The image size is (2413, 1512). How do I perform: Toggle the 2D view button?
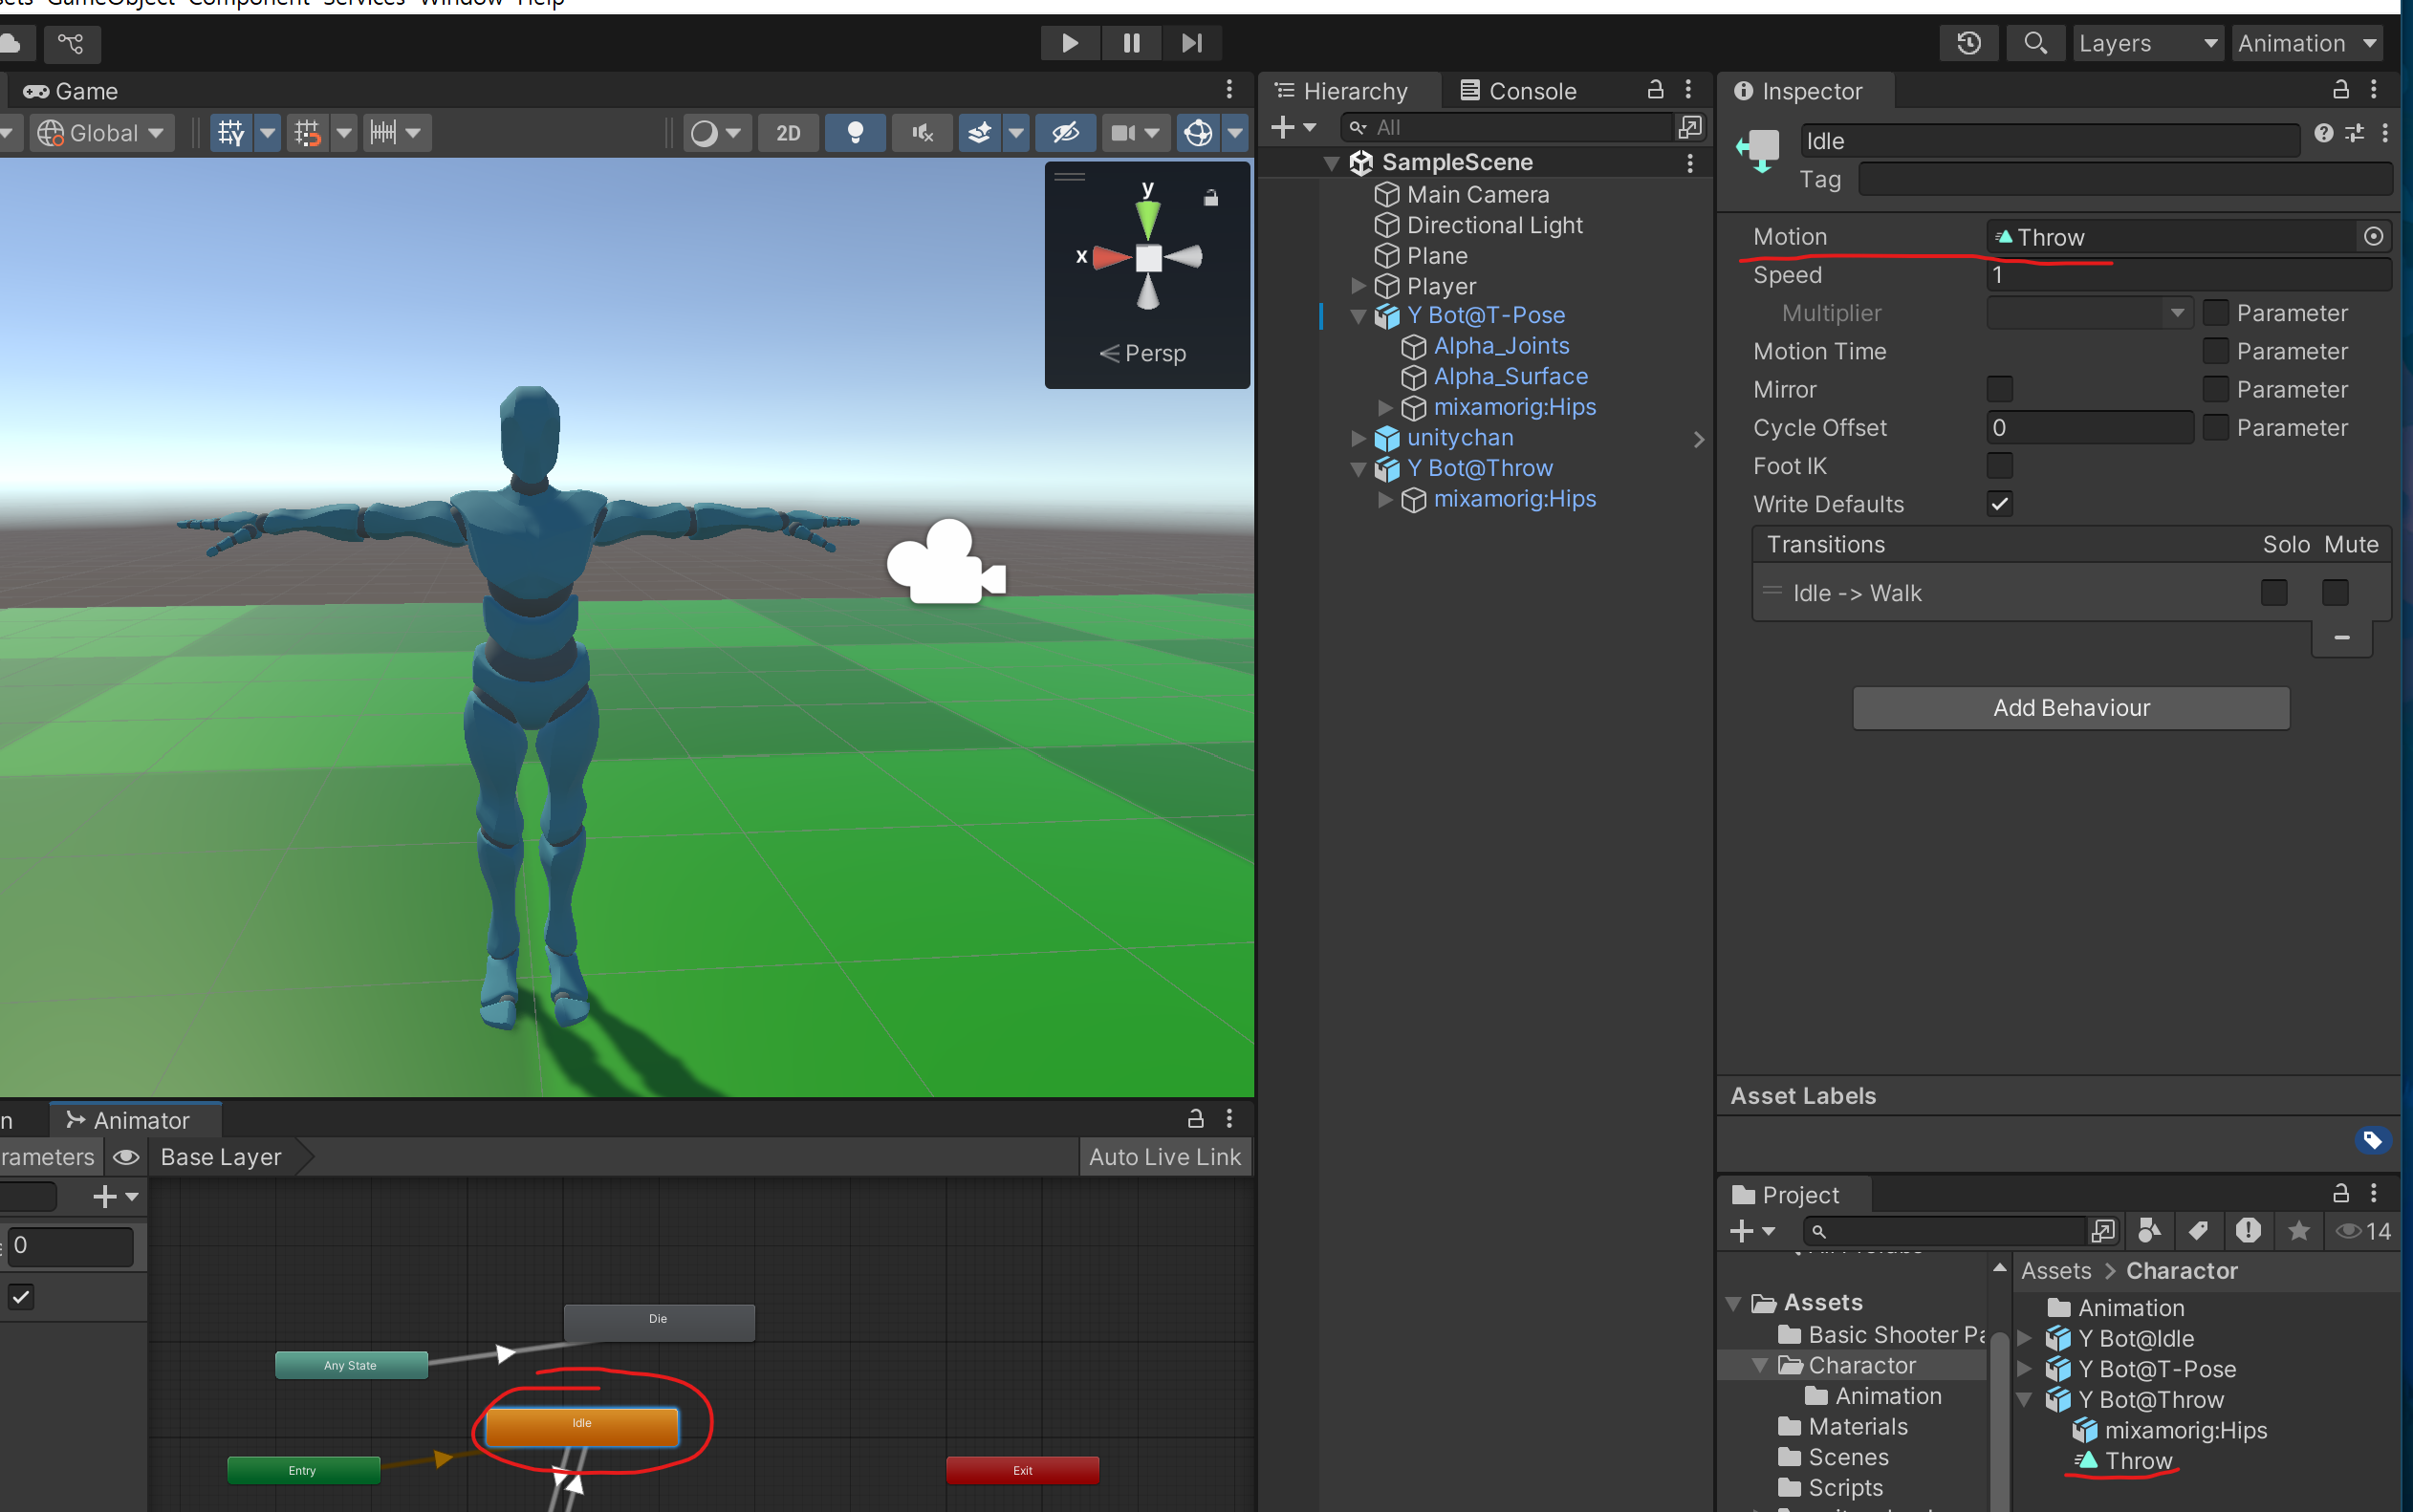(788, 132)
